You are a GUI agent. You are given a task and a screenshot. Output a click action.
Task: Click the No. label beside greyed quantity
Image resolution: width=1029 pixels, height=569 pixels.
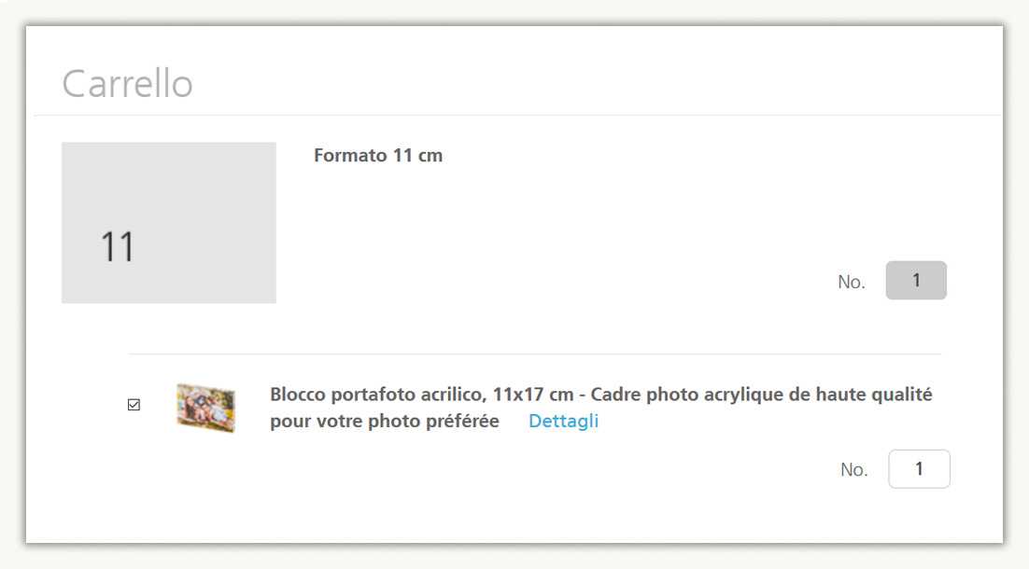click(x=852, y=282)
